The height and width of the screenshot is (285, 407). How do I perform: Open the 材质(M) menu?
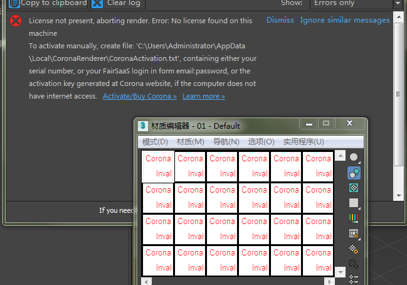point(190,142)
